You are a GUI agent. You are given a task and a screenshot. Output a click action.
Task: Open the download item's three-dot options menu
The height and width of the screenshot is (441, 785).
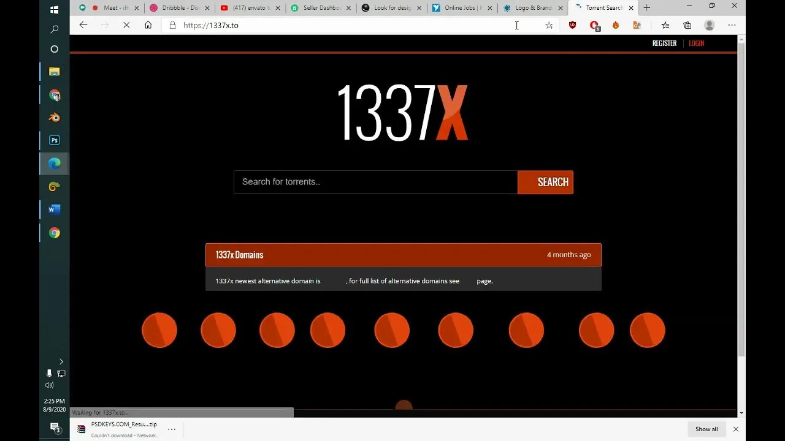pyautogui.click(x=172, y=429)
